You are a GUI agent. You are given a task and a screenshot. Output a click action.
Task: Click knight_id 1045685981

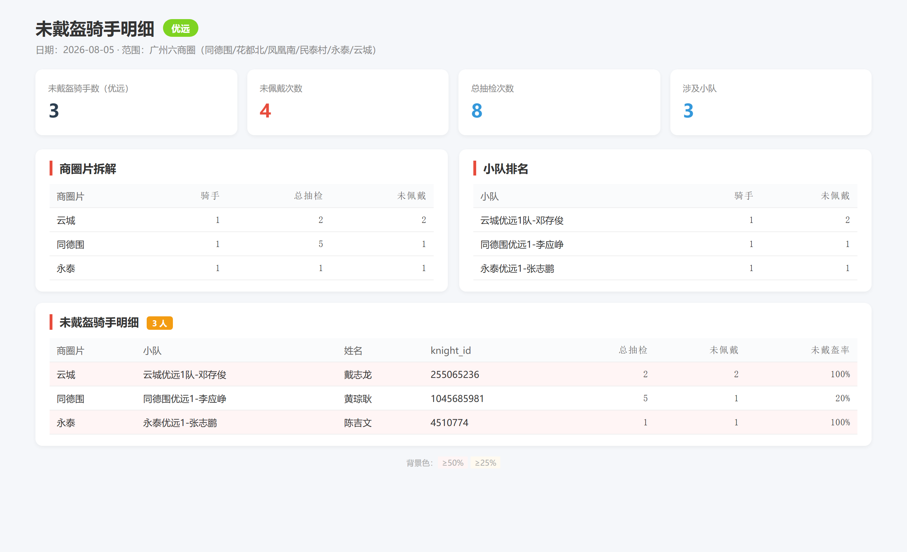[x=457, y=399]
